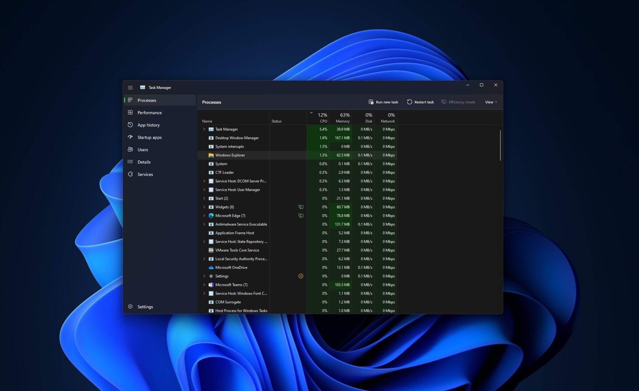Image resolution: width=639 pixels, height=391 pixels.
Task: Enable Efficiency mode for selected process
Action: click(458, 102)
